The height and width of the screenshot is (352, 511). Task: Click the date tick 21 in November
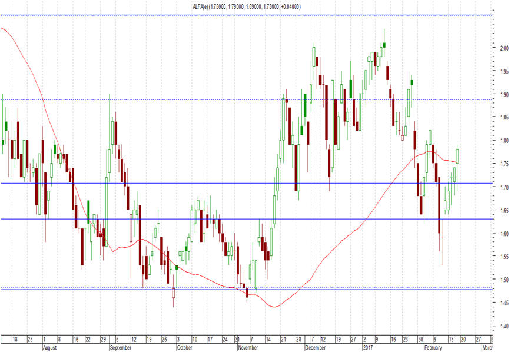283,339
